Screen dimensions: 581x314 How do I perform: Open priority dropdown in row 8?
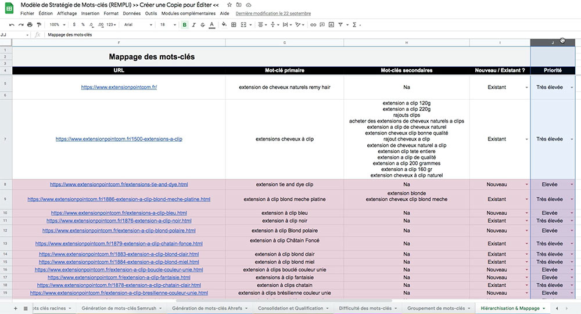(572, 185)
